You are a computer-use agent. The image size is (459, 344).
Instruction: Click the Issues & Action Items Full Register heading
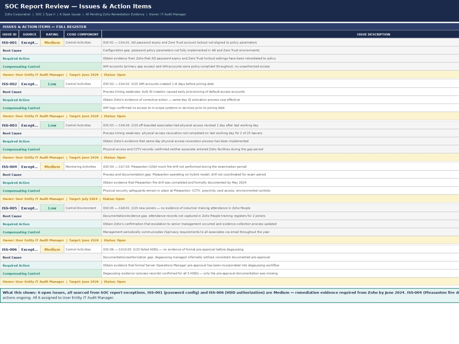tap(45, 27)
